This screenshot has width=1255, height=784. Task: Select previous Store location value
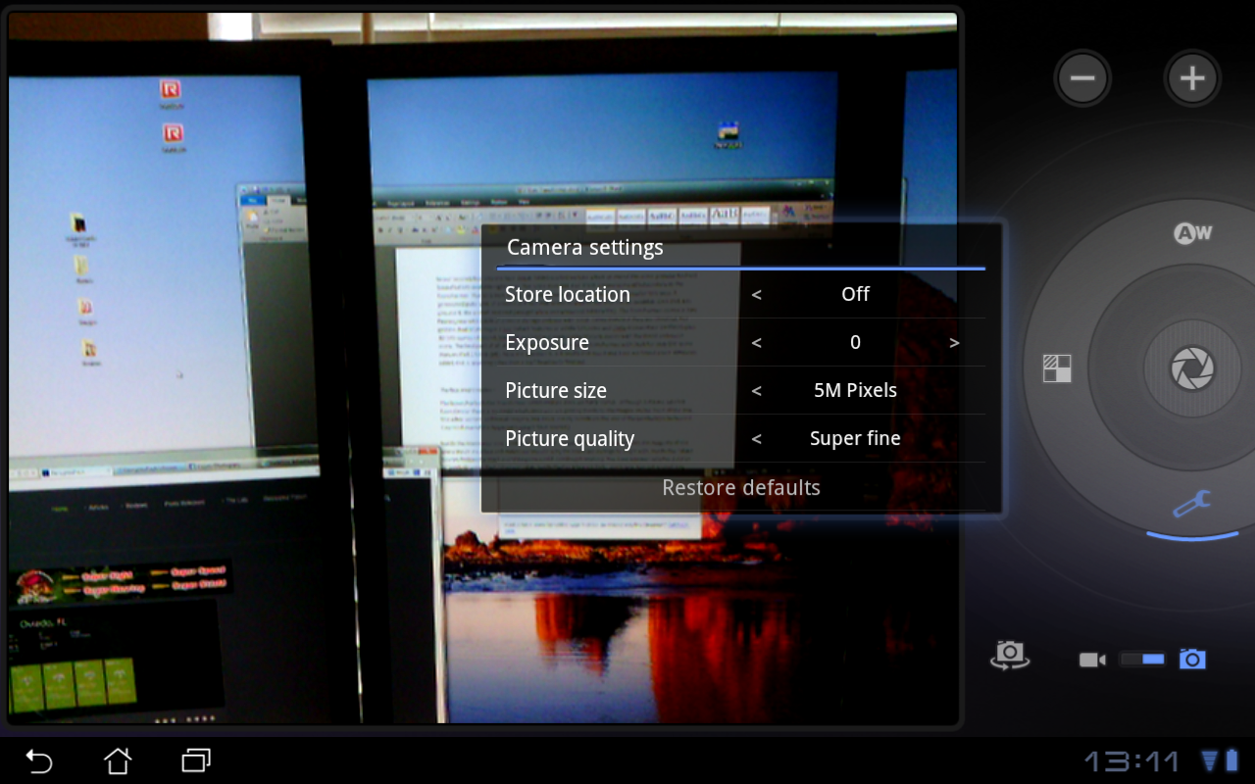click(x=756, y=294)
